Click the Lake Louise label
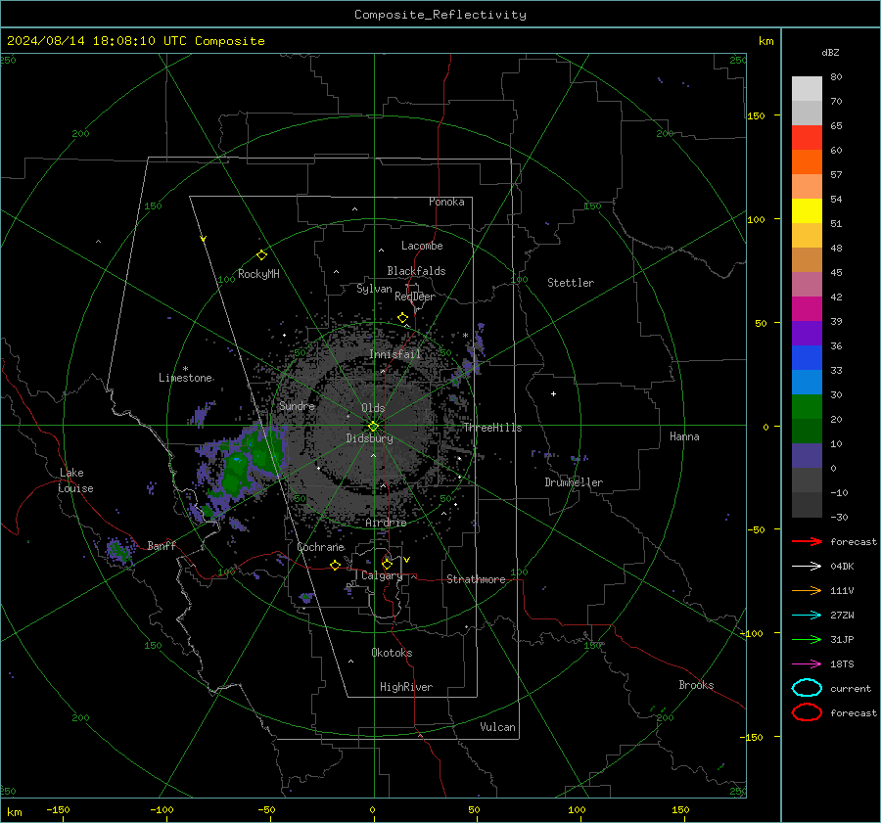Viewport: 881px width, 823px height. [x=75, y=480]
